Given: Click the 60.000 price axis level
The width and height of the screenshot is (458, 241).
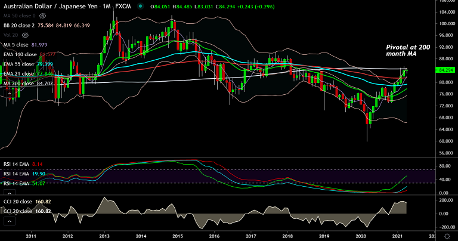Looking at the screenshot, I should point(447,141).
